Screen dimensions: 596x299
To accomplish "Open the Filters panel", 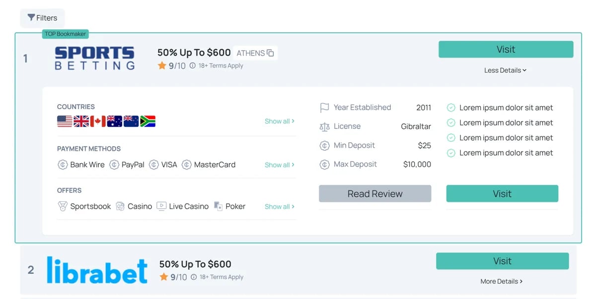I will point(42,18).
